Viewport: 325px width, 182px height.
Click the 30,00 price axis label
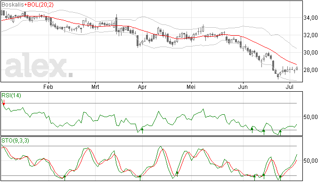click(x=310, y=53)
